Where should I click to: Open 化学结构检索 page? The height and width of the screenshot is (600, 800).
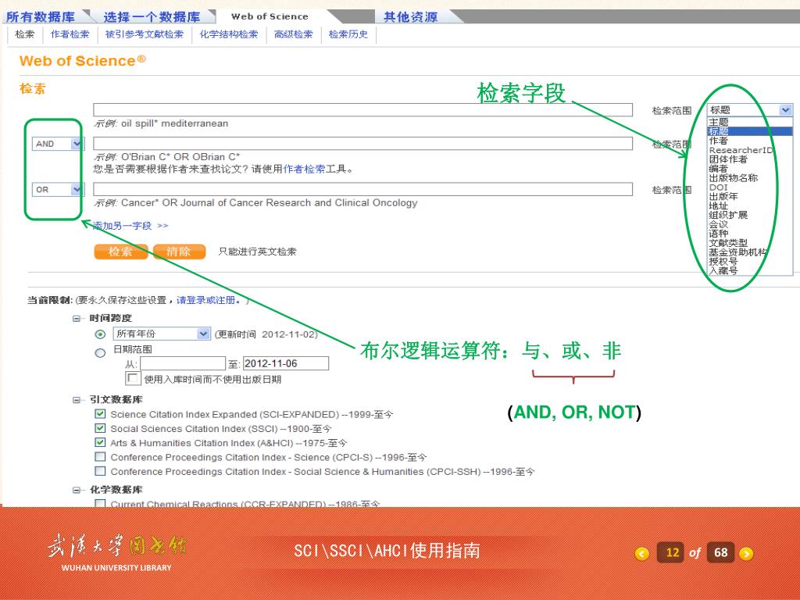(x=229, y=34)
